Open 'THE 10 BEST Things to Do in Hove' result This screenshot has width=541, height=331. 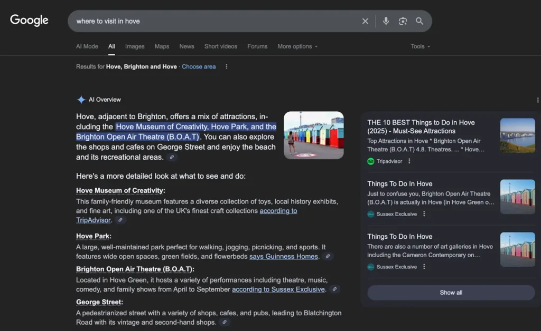tap(421, 126)
